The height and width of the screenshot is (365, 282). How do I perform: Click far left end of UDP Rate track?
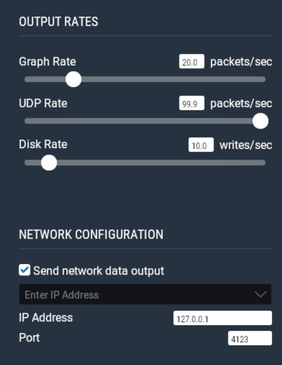(27, 121)
